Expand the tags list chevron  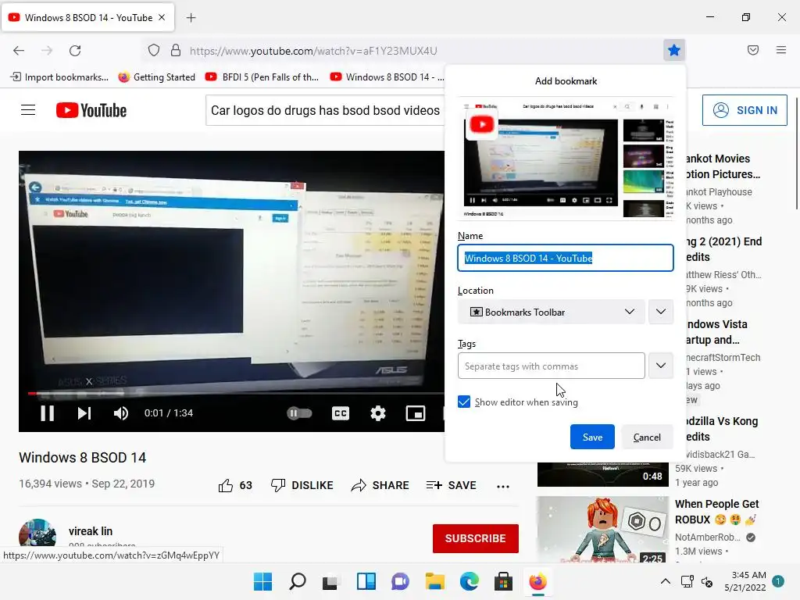click(661, 366)
